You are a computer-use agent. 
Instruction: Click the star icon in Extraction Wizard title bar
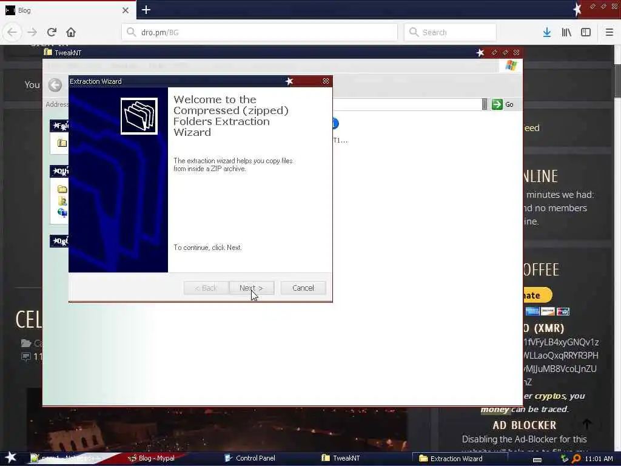coord(289,81)
